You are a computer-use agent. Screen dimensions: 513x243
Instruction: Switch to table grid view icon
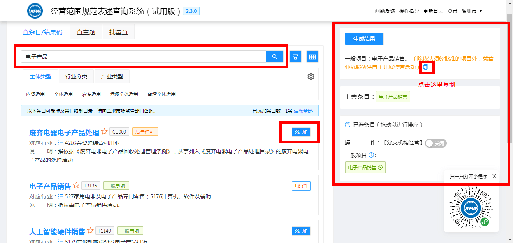click(312, 57)
